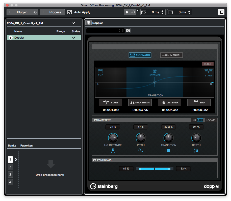231x201 pixels.
Task: Click the Pitch knob
Action: [x=141, y=138]
